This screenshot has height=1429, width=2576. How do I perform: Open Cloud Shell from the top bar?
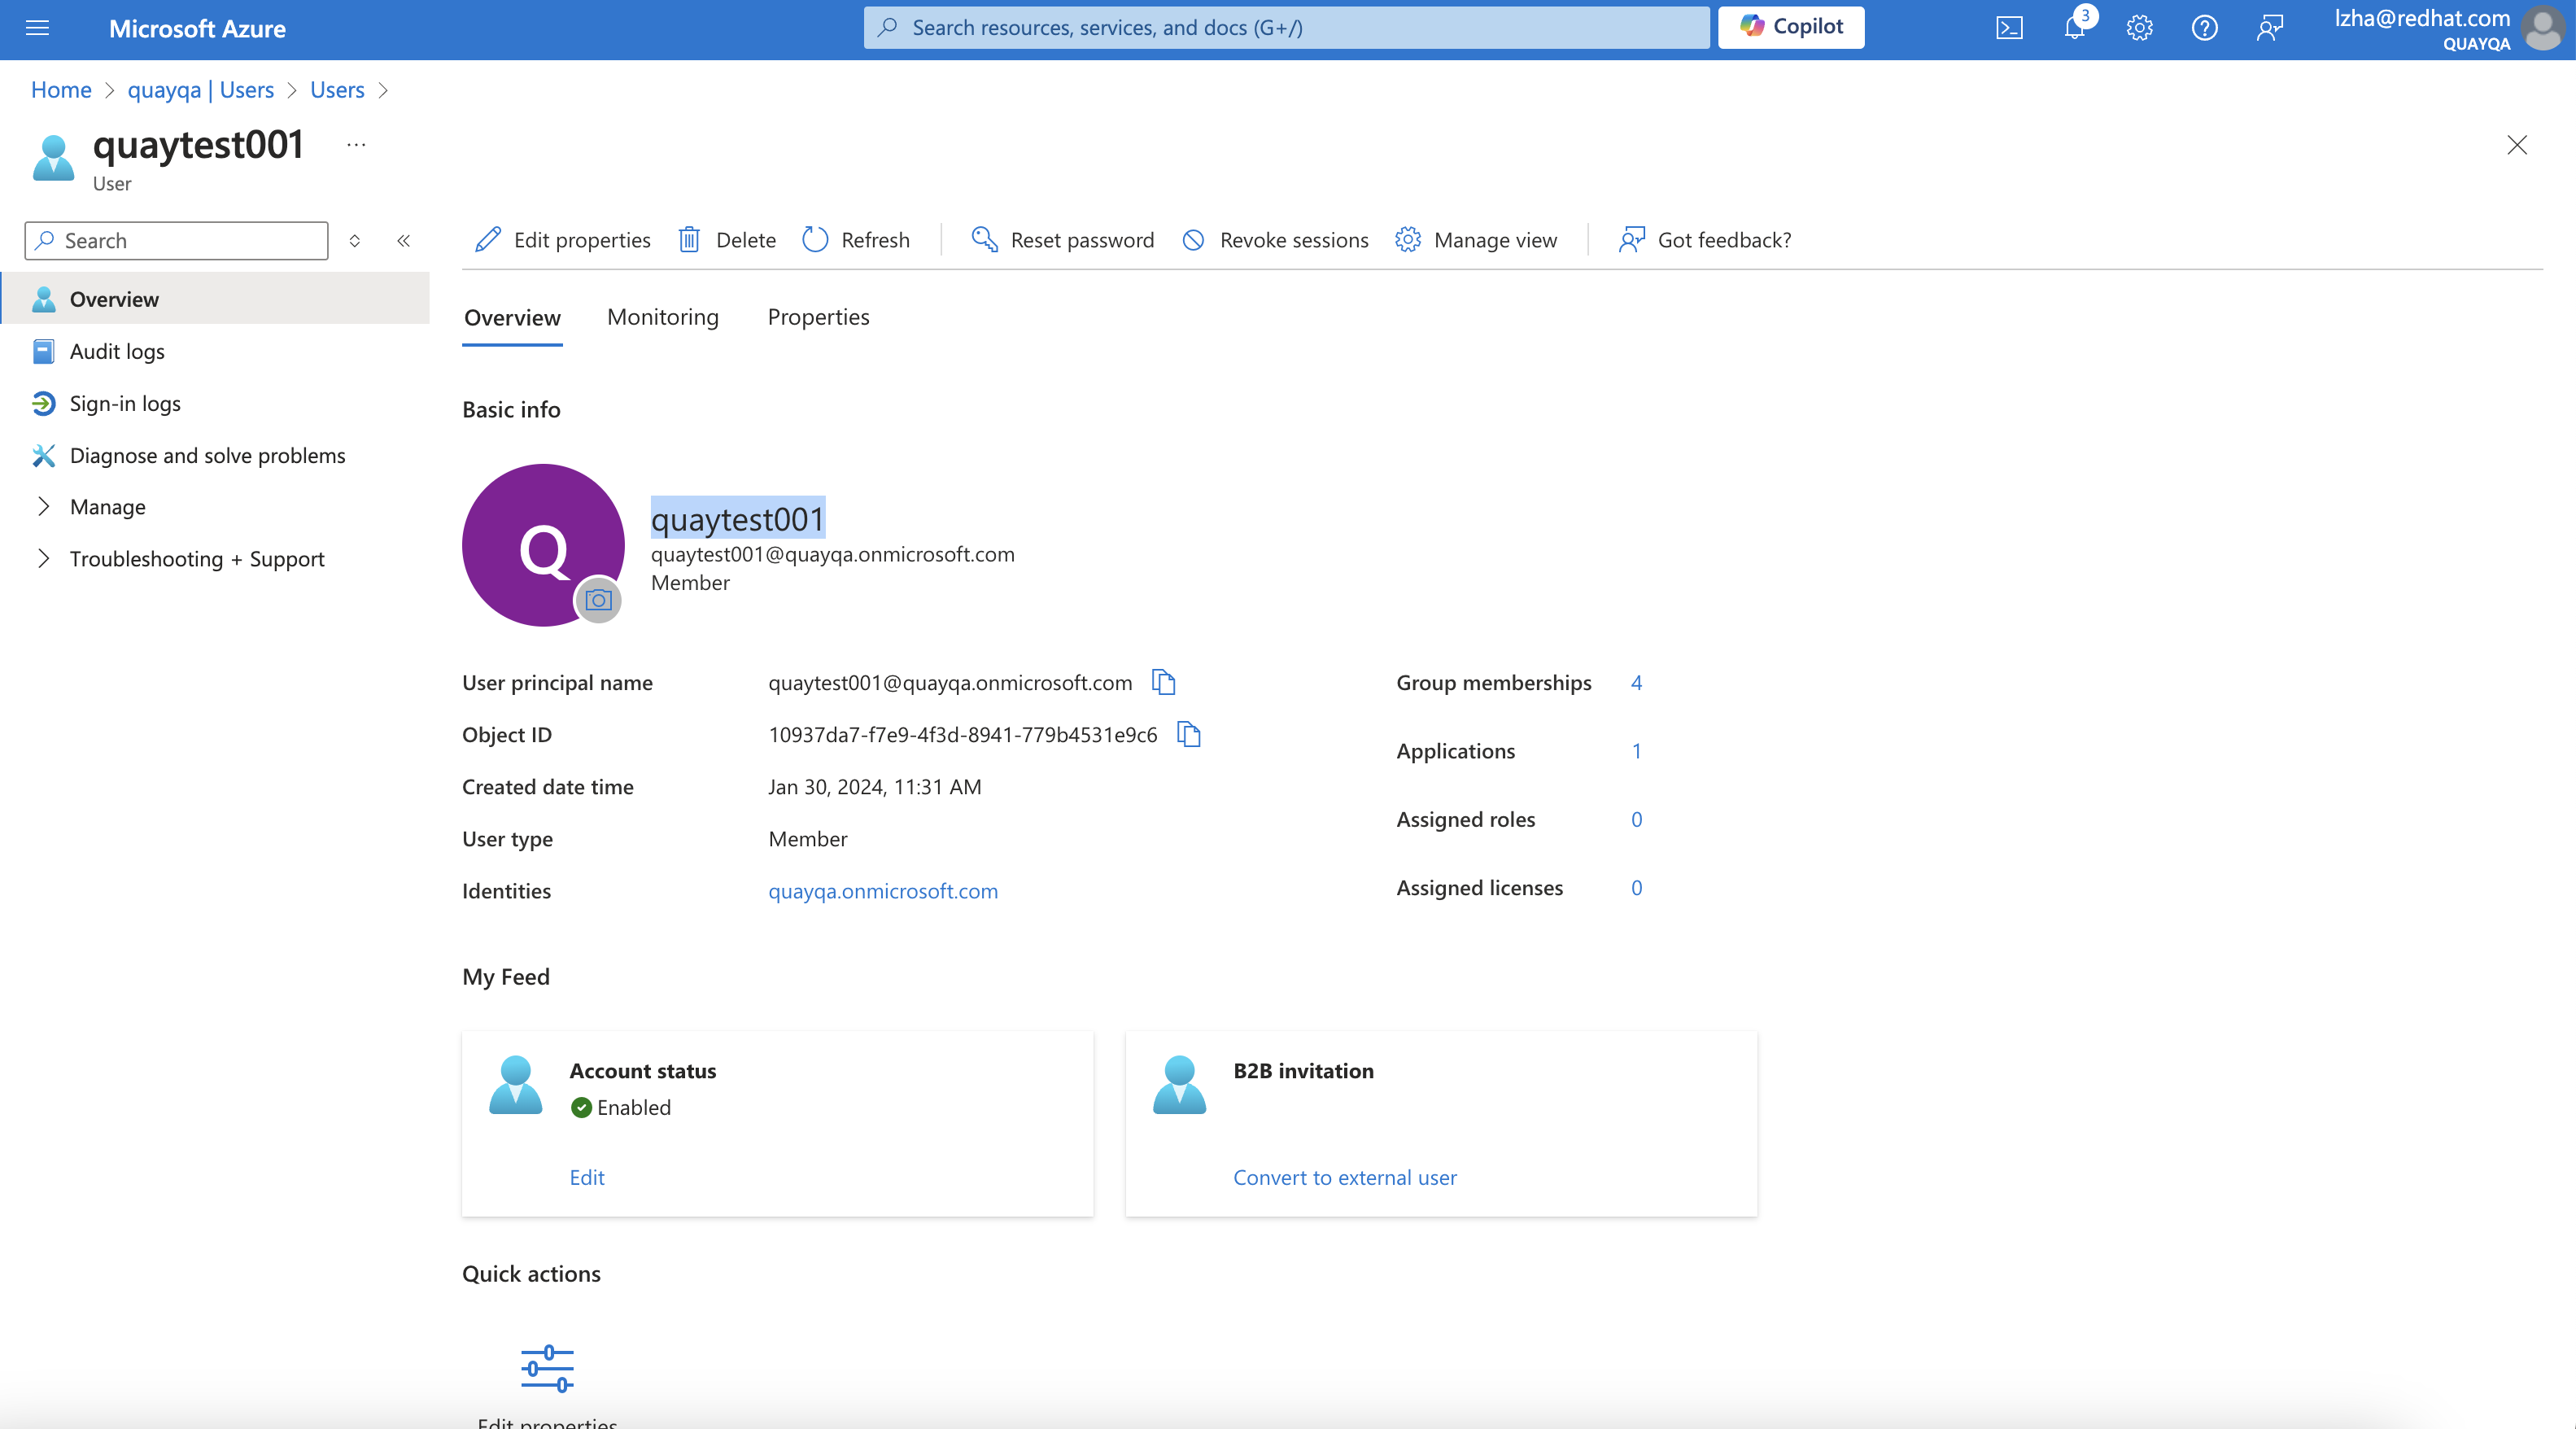2009,28
